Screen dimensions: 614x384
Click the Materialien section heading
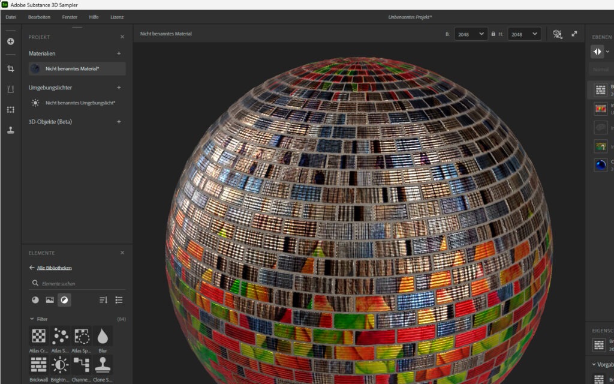(42, 53)
